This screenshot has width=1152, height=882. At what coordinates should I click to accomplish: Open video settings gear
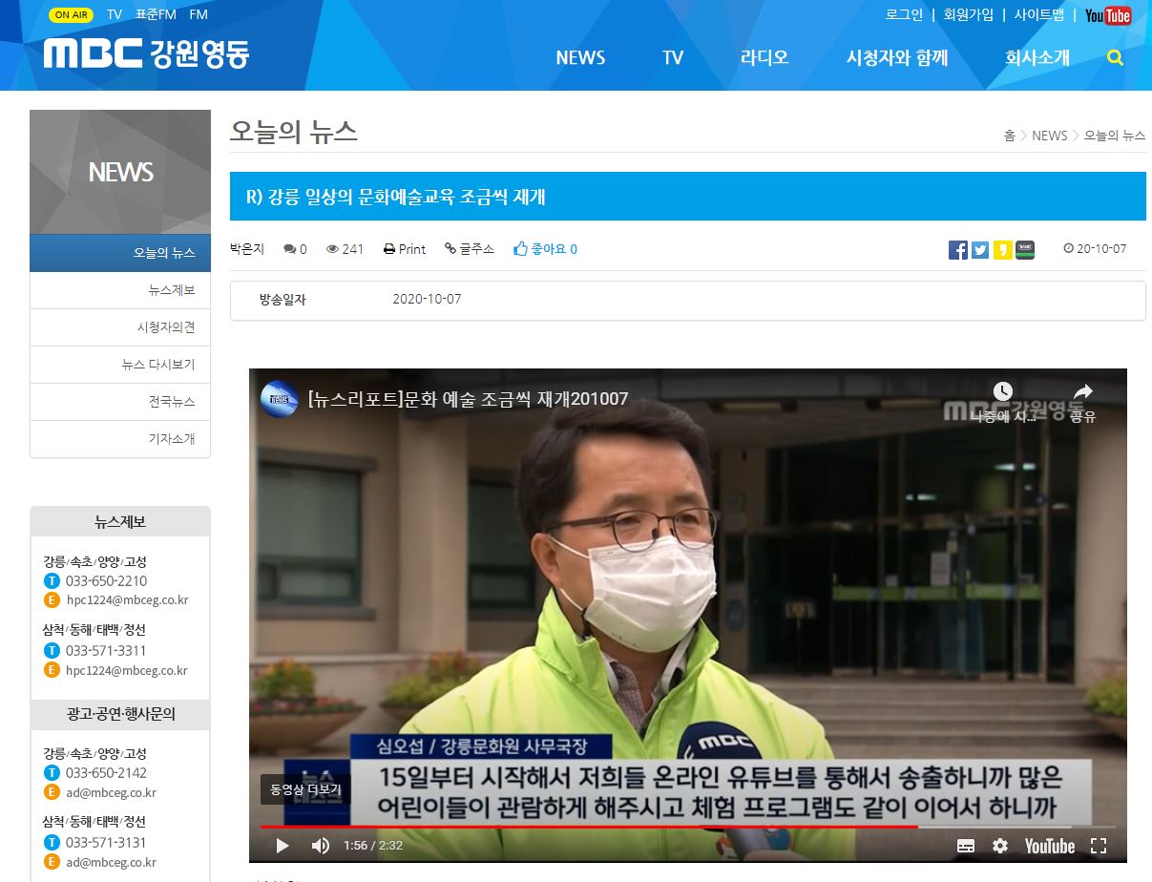point(1000,846)
